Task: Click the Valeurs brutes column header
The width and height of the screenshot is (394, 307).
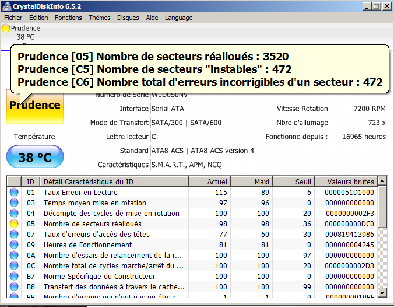Action: pyautogui.click(x=346, y=182)
